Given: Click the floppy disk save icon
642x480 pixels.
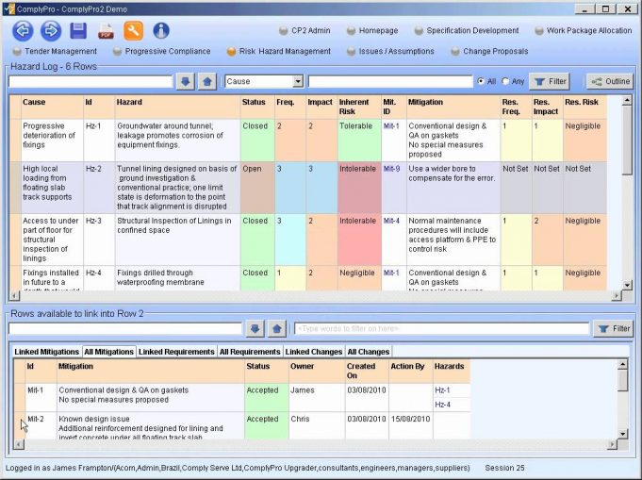Looking at the screenshot, I should coord(78,31).
